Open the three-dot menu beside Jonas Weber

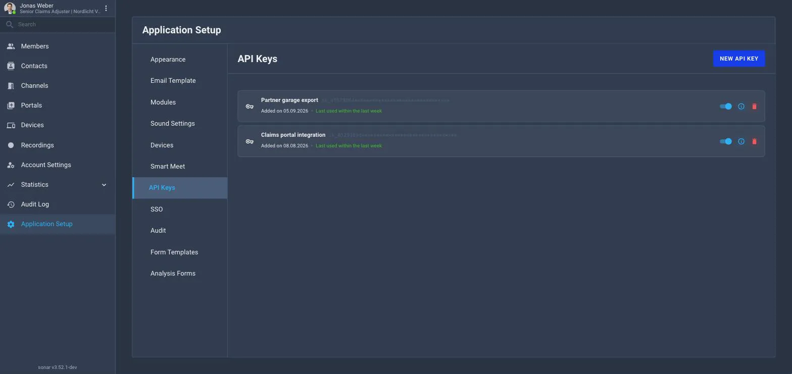[x=106, y=9]
